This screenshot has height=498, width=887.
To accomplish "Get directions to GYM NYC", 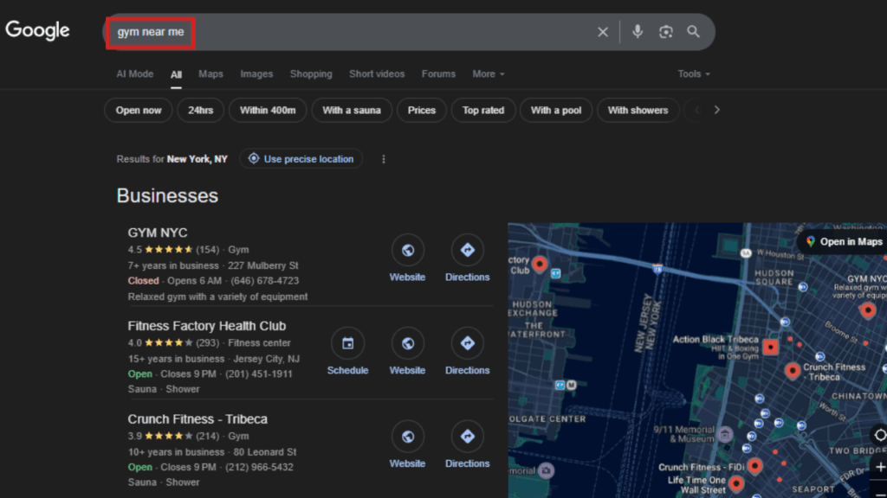I will (467, 250).
